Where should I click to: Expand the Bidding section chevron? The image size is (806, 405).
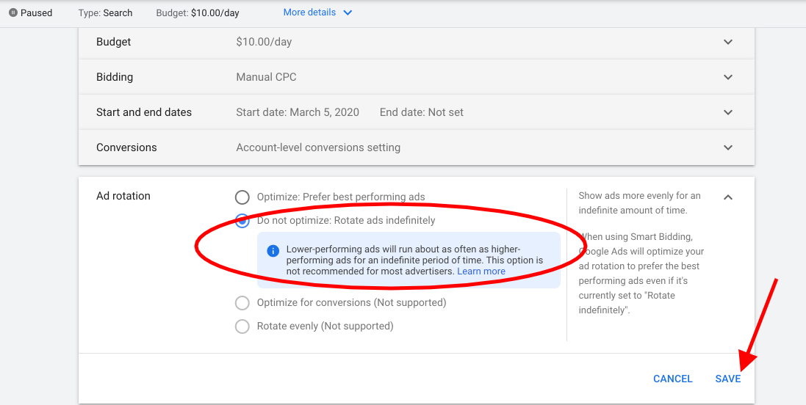pos(728,77)
